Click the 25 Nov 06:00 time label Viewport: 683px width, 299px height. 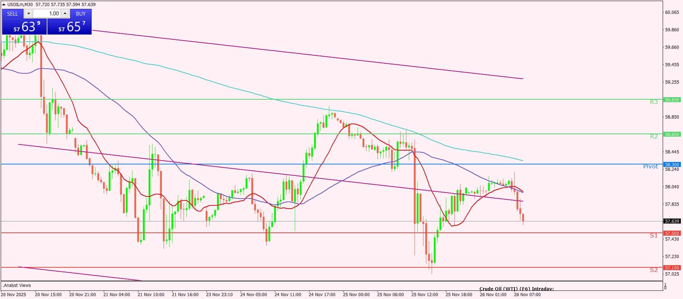pyautogui.click(x=390, y=295)
